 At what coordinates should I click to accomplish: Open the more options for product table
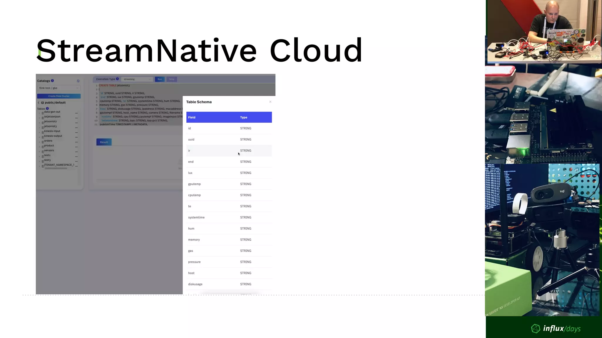[x=76, y=147]
